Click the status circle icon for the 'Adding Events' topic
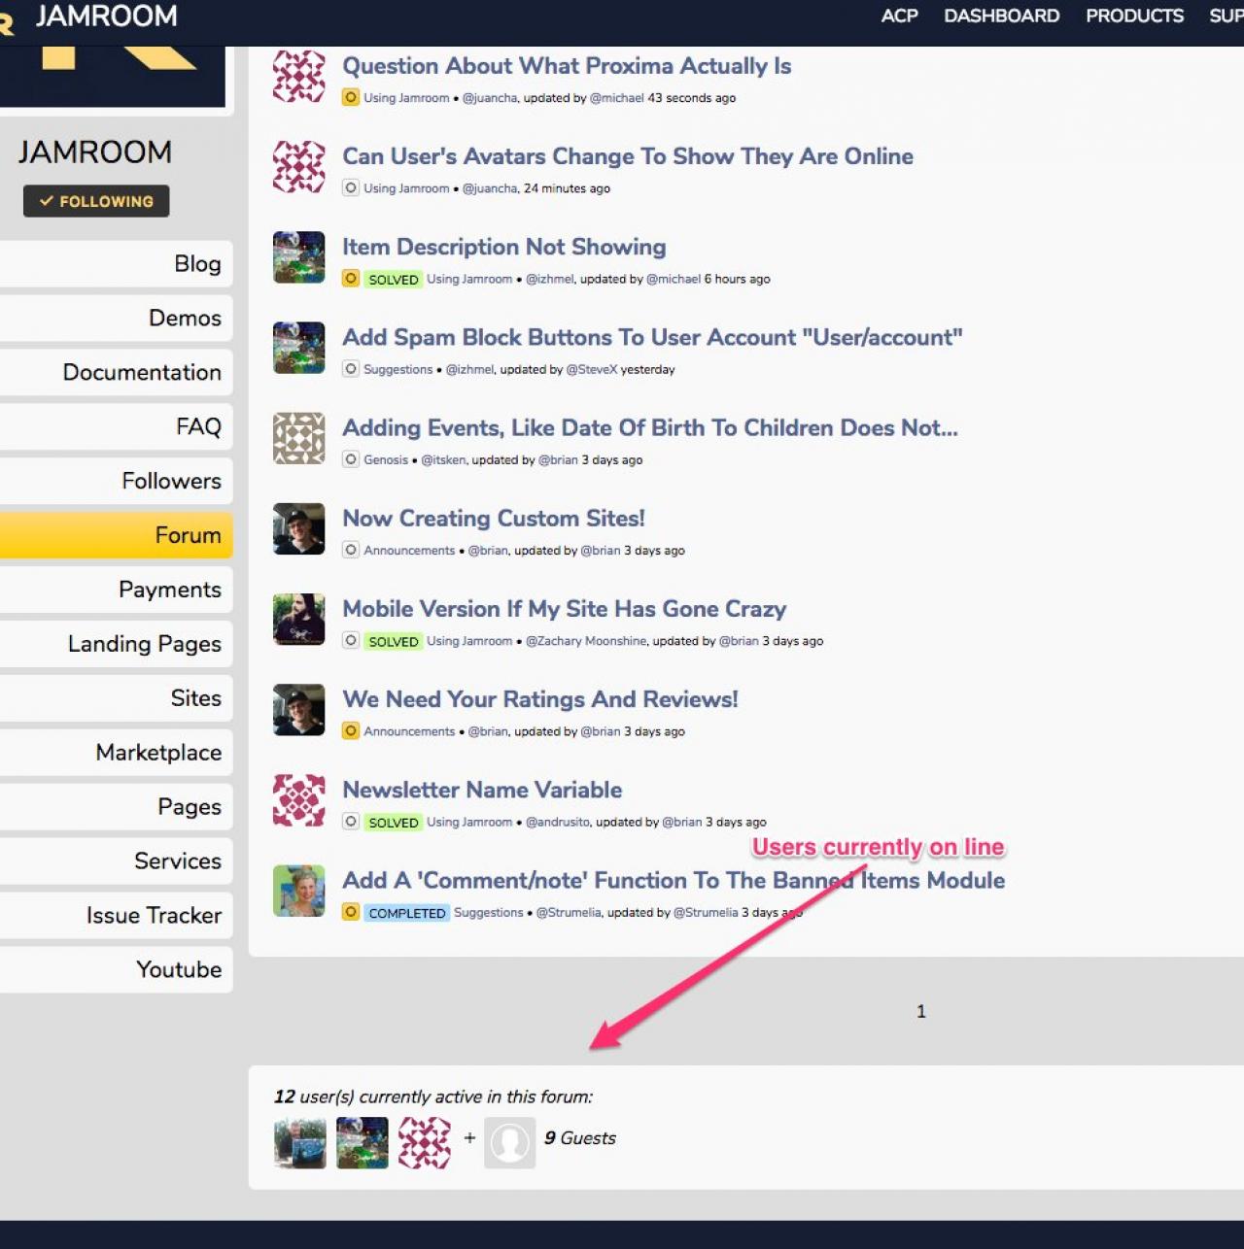The width and height of the screenshot is (1244, 1249). [351, 459]
